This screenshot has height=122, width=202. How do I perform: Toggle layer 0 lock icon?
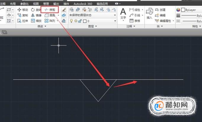pos(80,21)
